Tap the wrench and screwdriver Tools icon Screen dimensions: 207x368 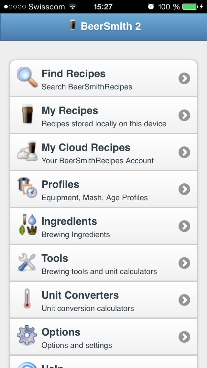(x=27, y=262)
